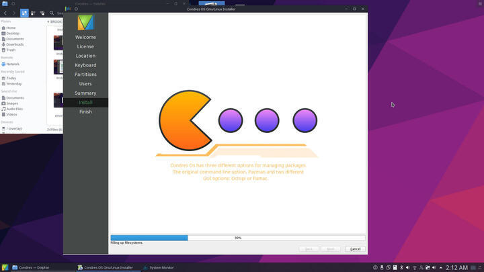Open Documents under Places in Dolphin
Screen dimensions: 484x272
pyautogui.click(x=13, y=39)
